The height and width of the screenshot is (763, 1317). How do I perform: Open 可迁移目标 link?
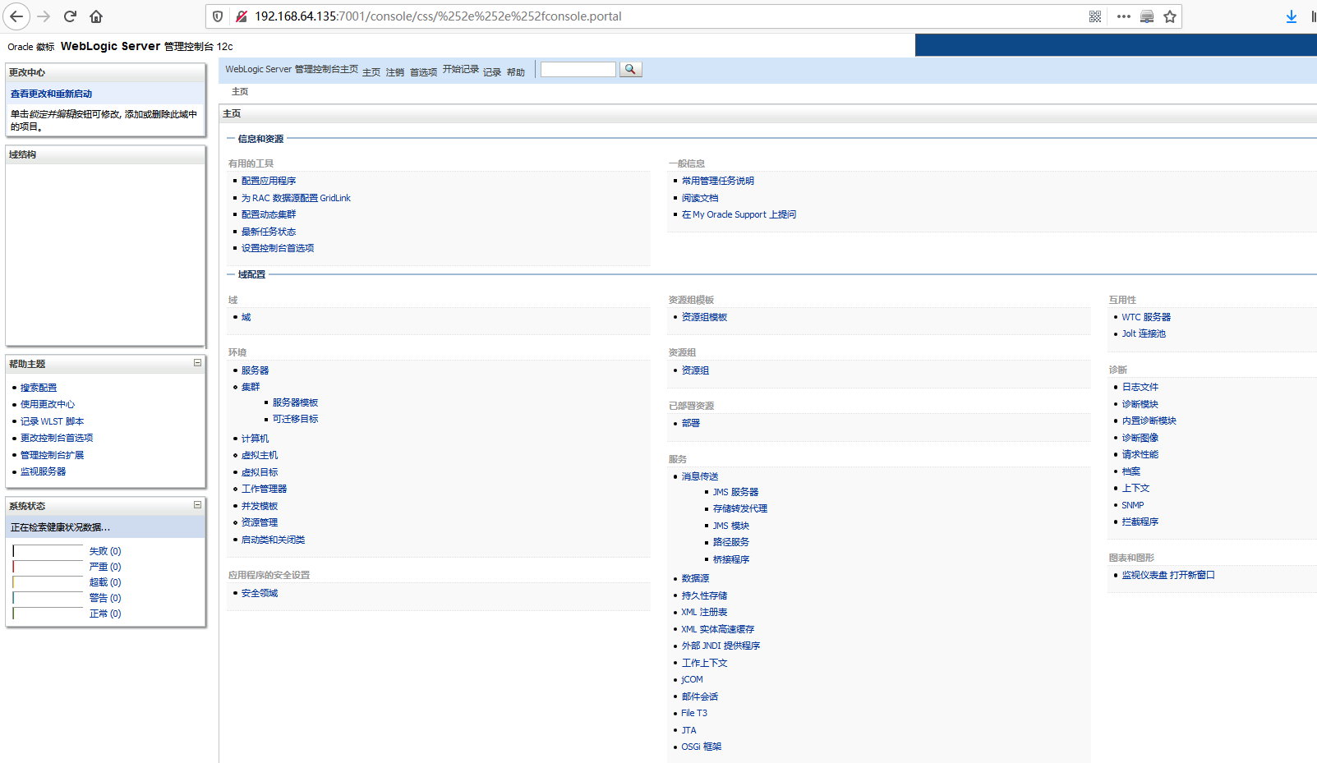coord(295,419)
